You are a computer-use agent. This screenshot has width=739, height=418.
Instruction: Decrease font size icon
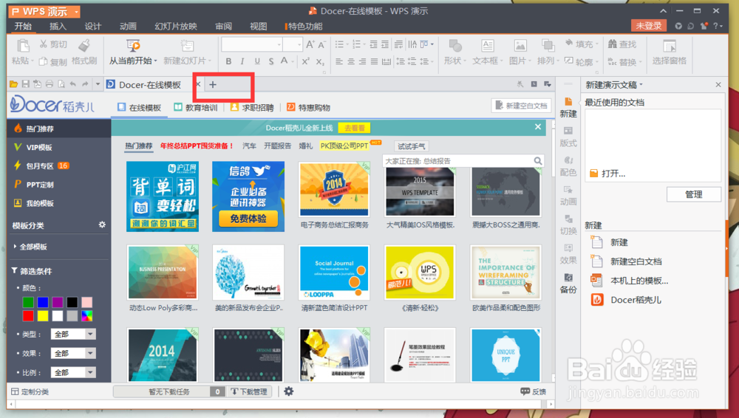coord(321,45)
